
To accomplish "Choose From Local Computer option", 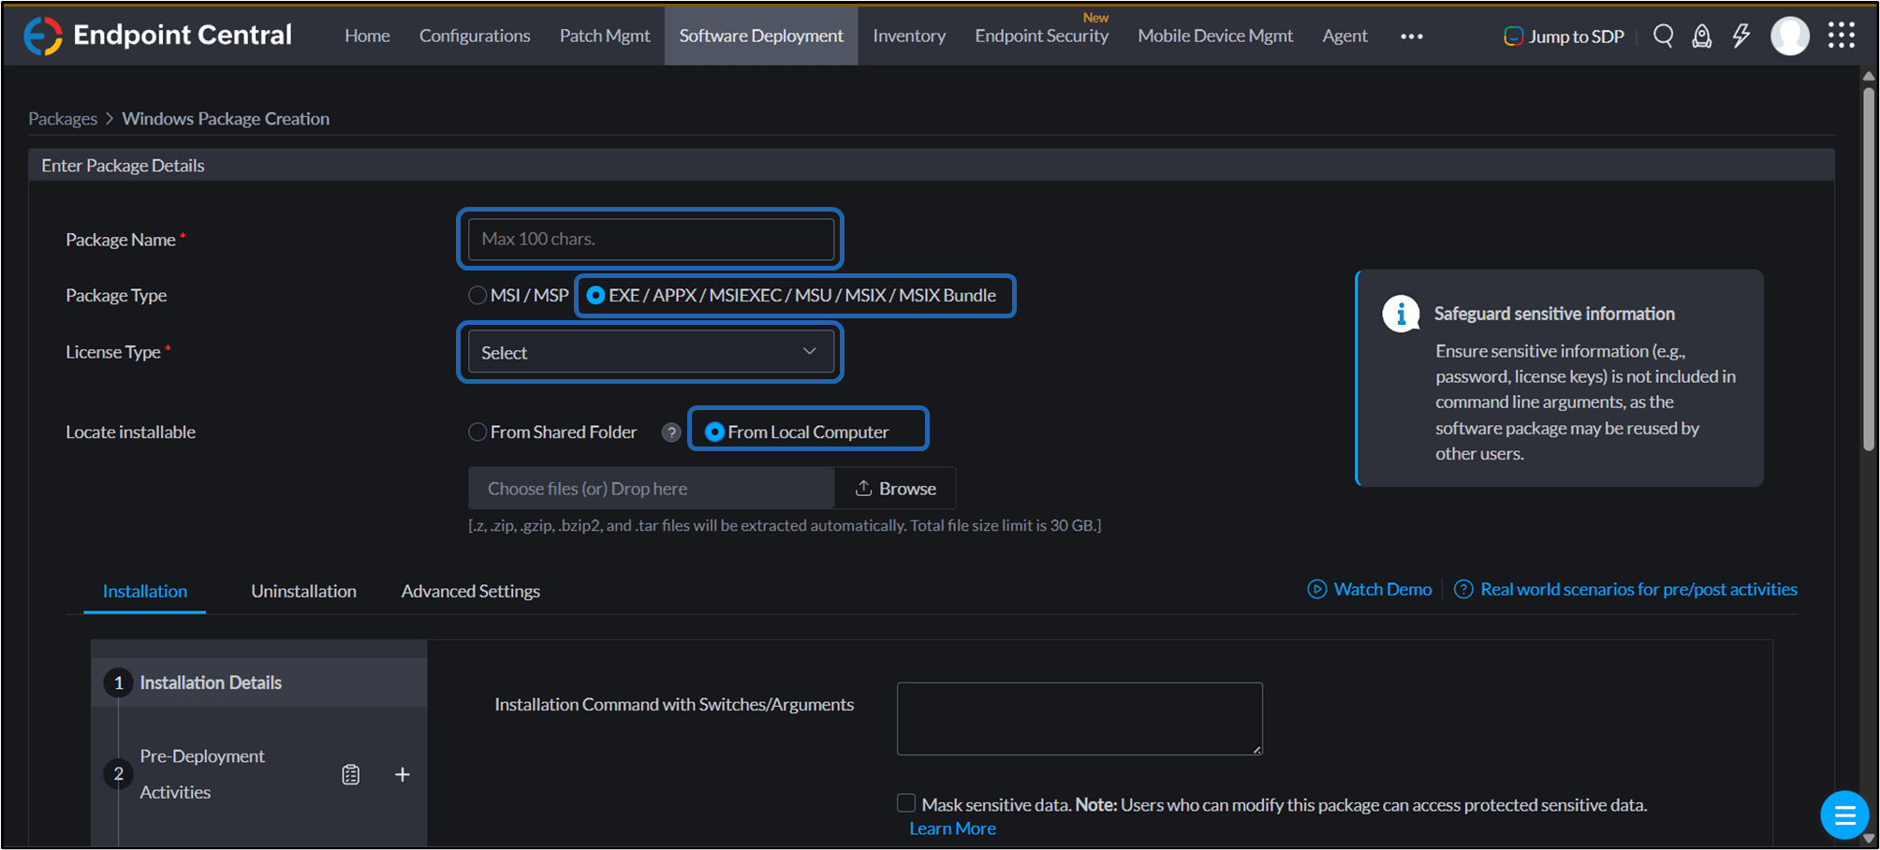I will (714, 432).
